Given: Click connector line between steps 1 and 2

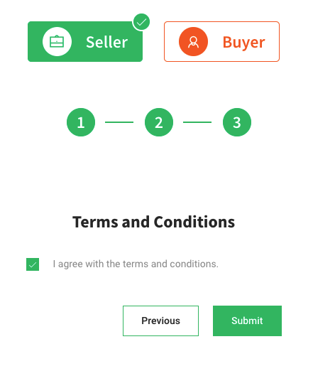Looking at the screenshot, I should pos(119,122).
